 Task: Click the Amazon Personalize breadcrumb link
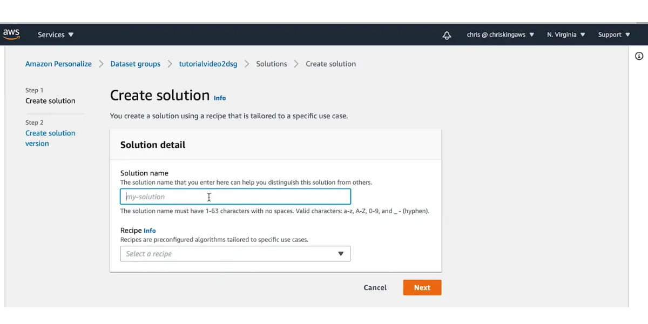coord(58,64)
